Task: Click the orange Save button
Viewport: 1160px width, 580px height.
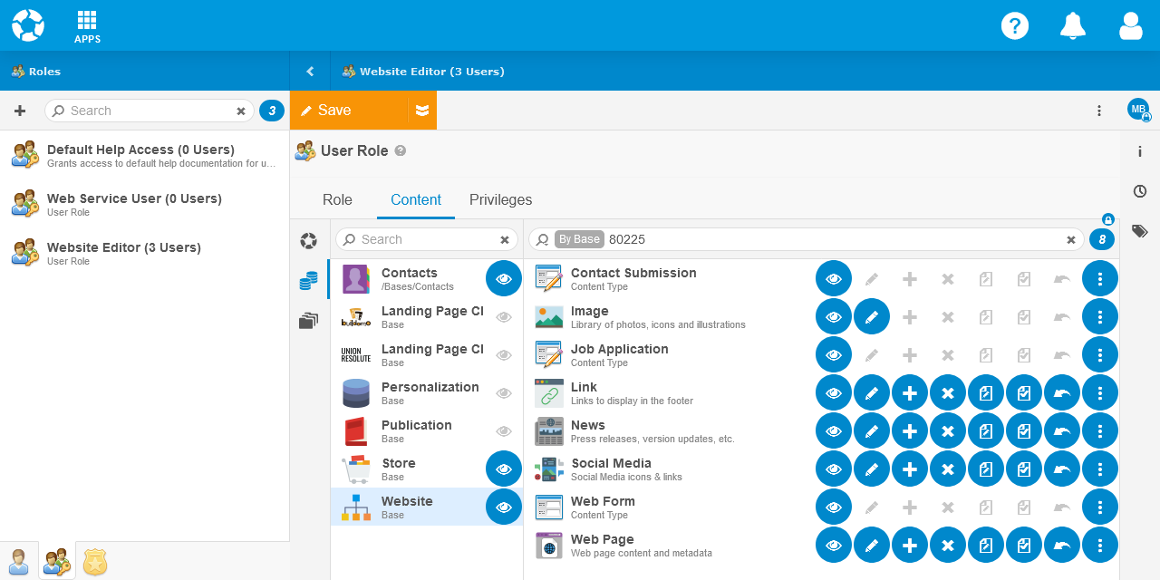Action: [349, 111]
